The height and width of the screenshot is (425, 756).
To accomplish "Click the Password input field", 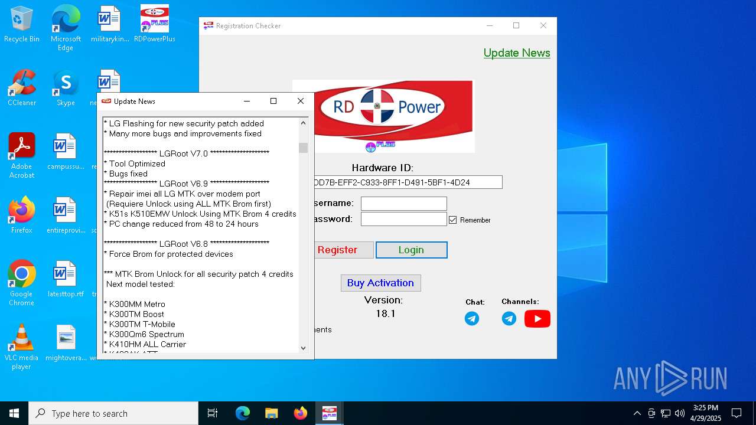I will coord(404,219).
